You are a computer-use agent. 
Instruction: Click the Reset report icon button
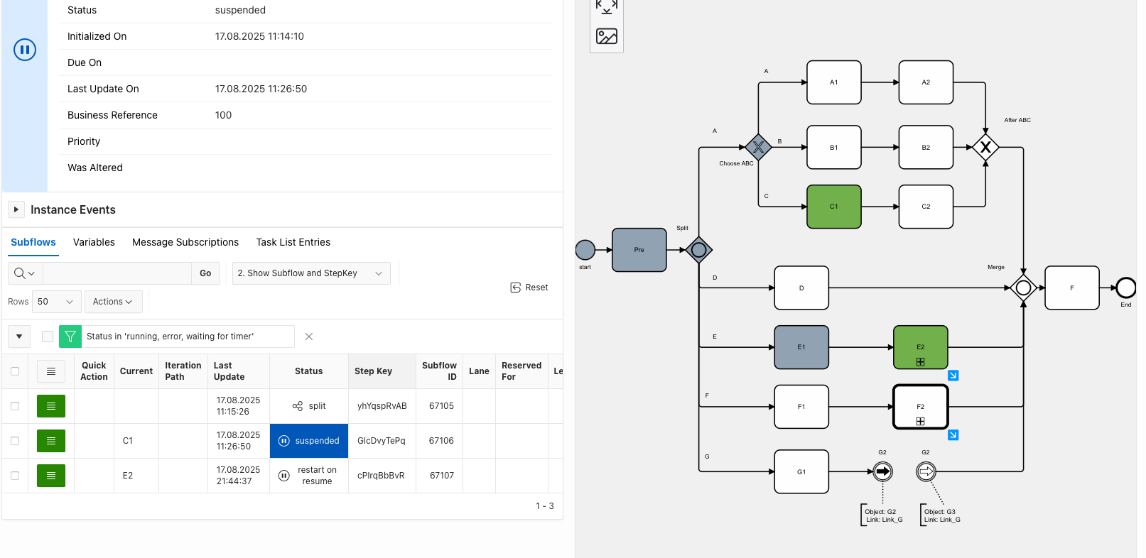coord(529,288)
